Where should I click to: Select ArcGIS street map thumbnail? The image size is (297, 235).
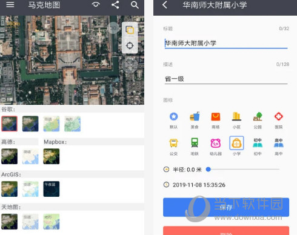tap(30, 189)
